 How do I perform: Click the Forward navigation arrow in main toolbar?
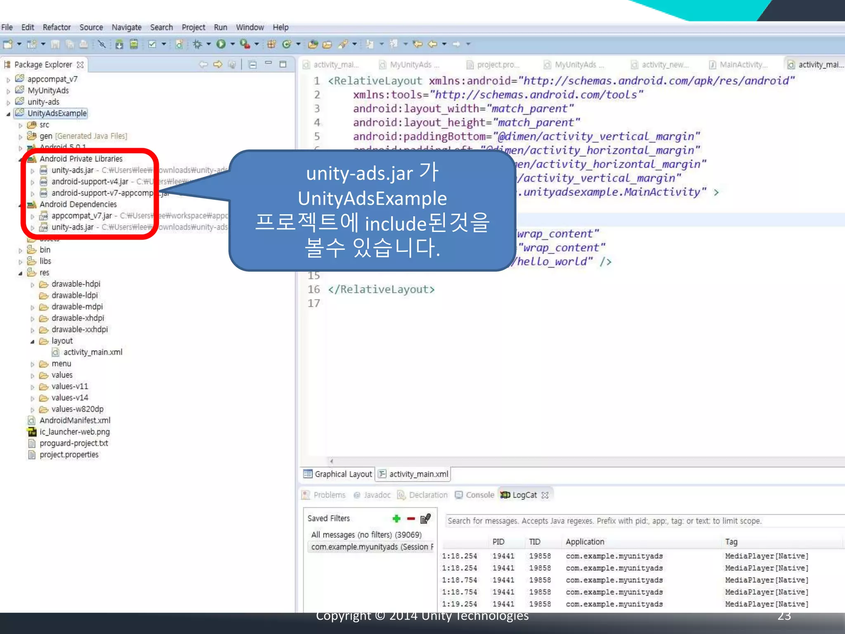(456, 44)
